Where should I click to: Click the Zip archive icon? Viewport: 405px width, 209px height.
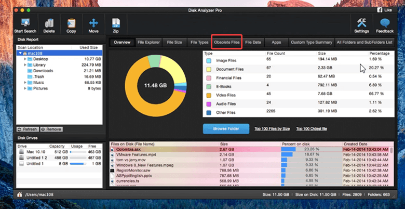click(x=115, y=23)
